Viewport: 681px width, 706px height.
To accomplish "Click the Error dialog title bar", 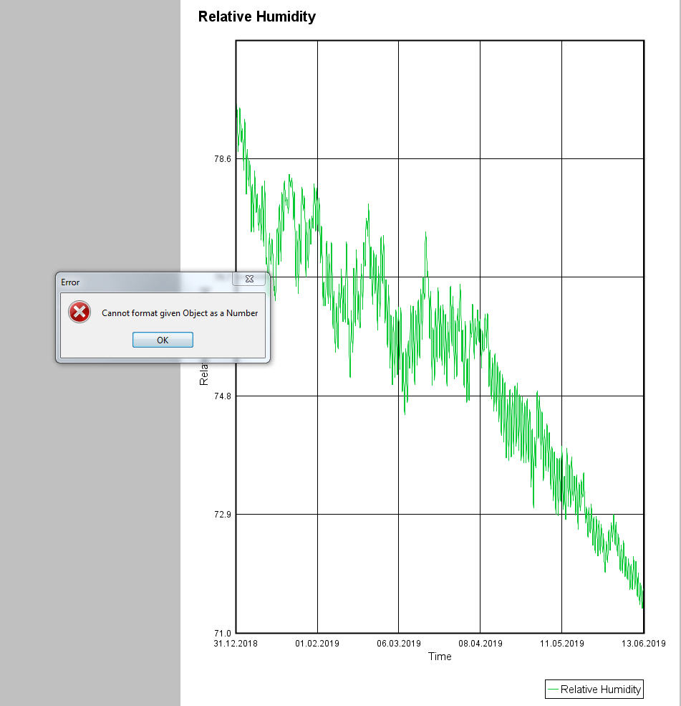I will click(143, 282).
